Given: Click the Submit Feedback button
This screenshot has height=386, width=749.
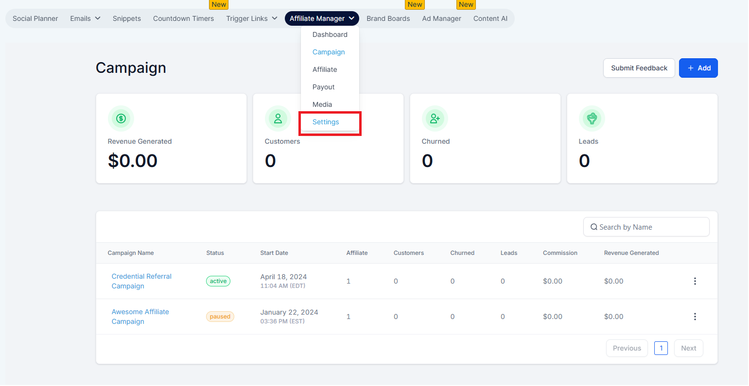Looking at the screenshot, I should click(639, 68).
